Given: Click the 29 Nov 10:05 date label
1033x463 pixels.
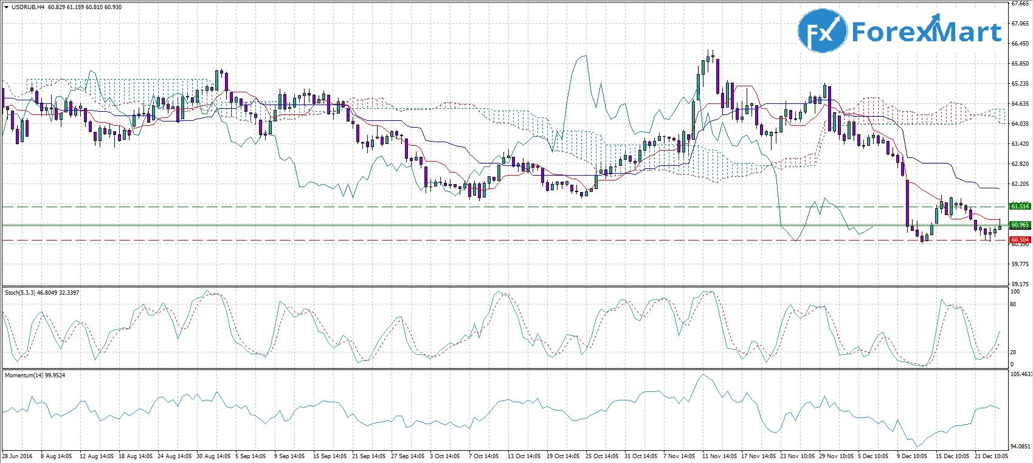Looking at the screenshot, I should (837, 456).
